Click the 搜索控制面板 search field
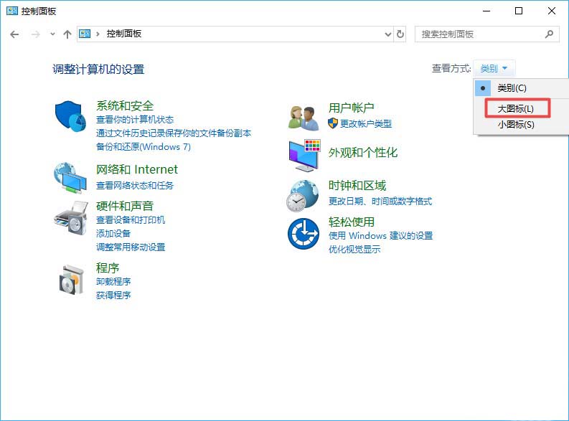This screenshot has height=421, width=569. point(486,34)
